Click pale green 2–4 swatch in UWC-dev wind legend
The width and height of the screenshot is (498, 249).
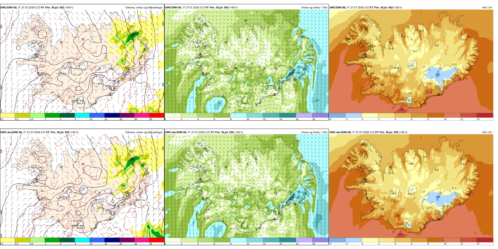pyautogui.click(x=189, y=240)
